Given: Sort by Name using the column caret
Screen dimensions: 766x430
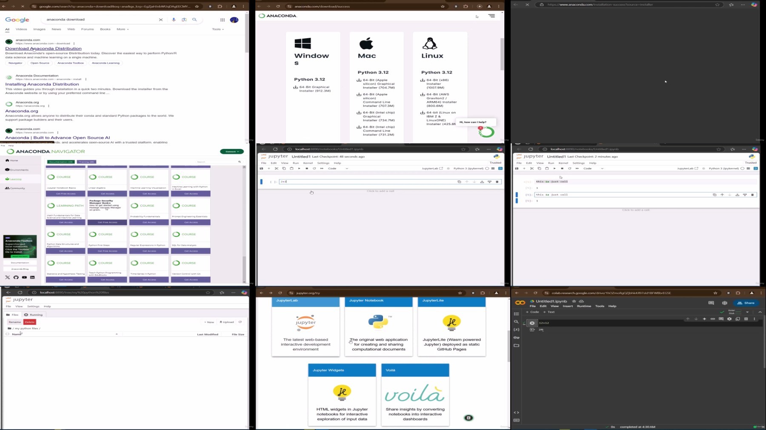Looking at the screenshot, I should pos(117,334).
